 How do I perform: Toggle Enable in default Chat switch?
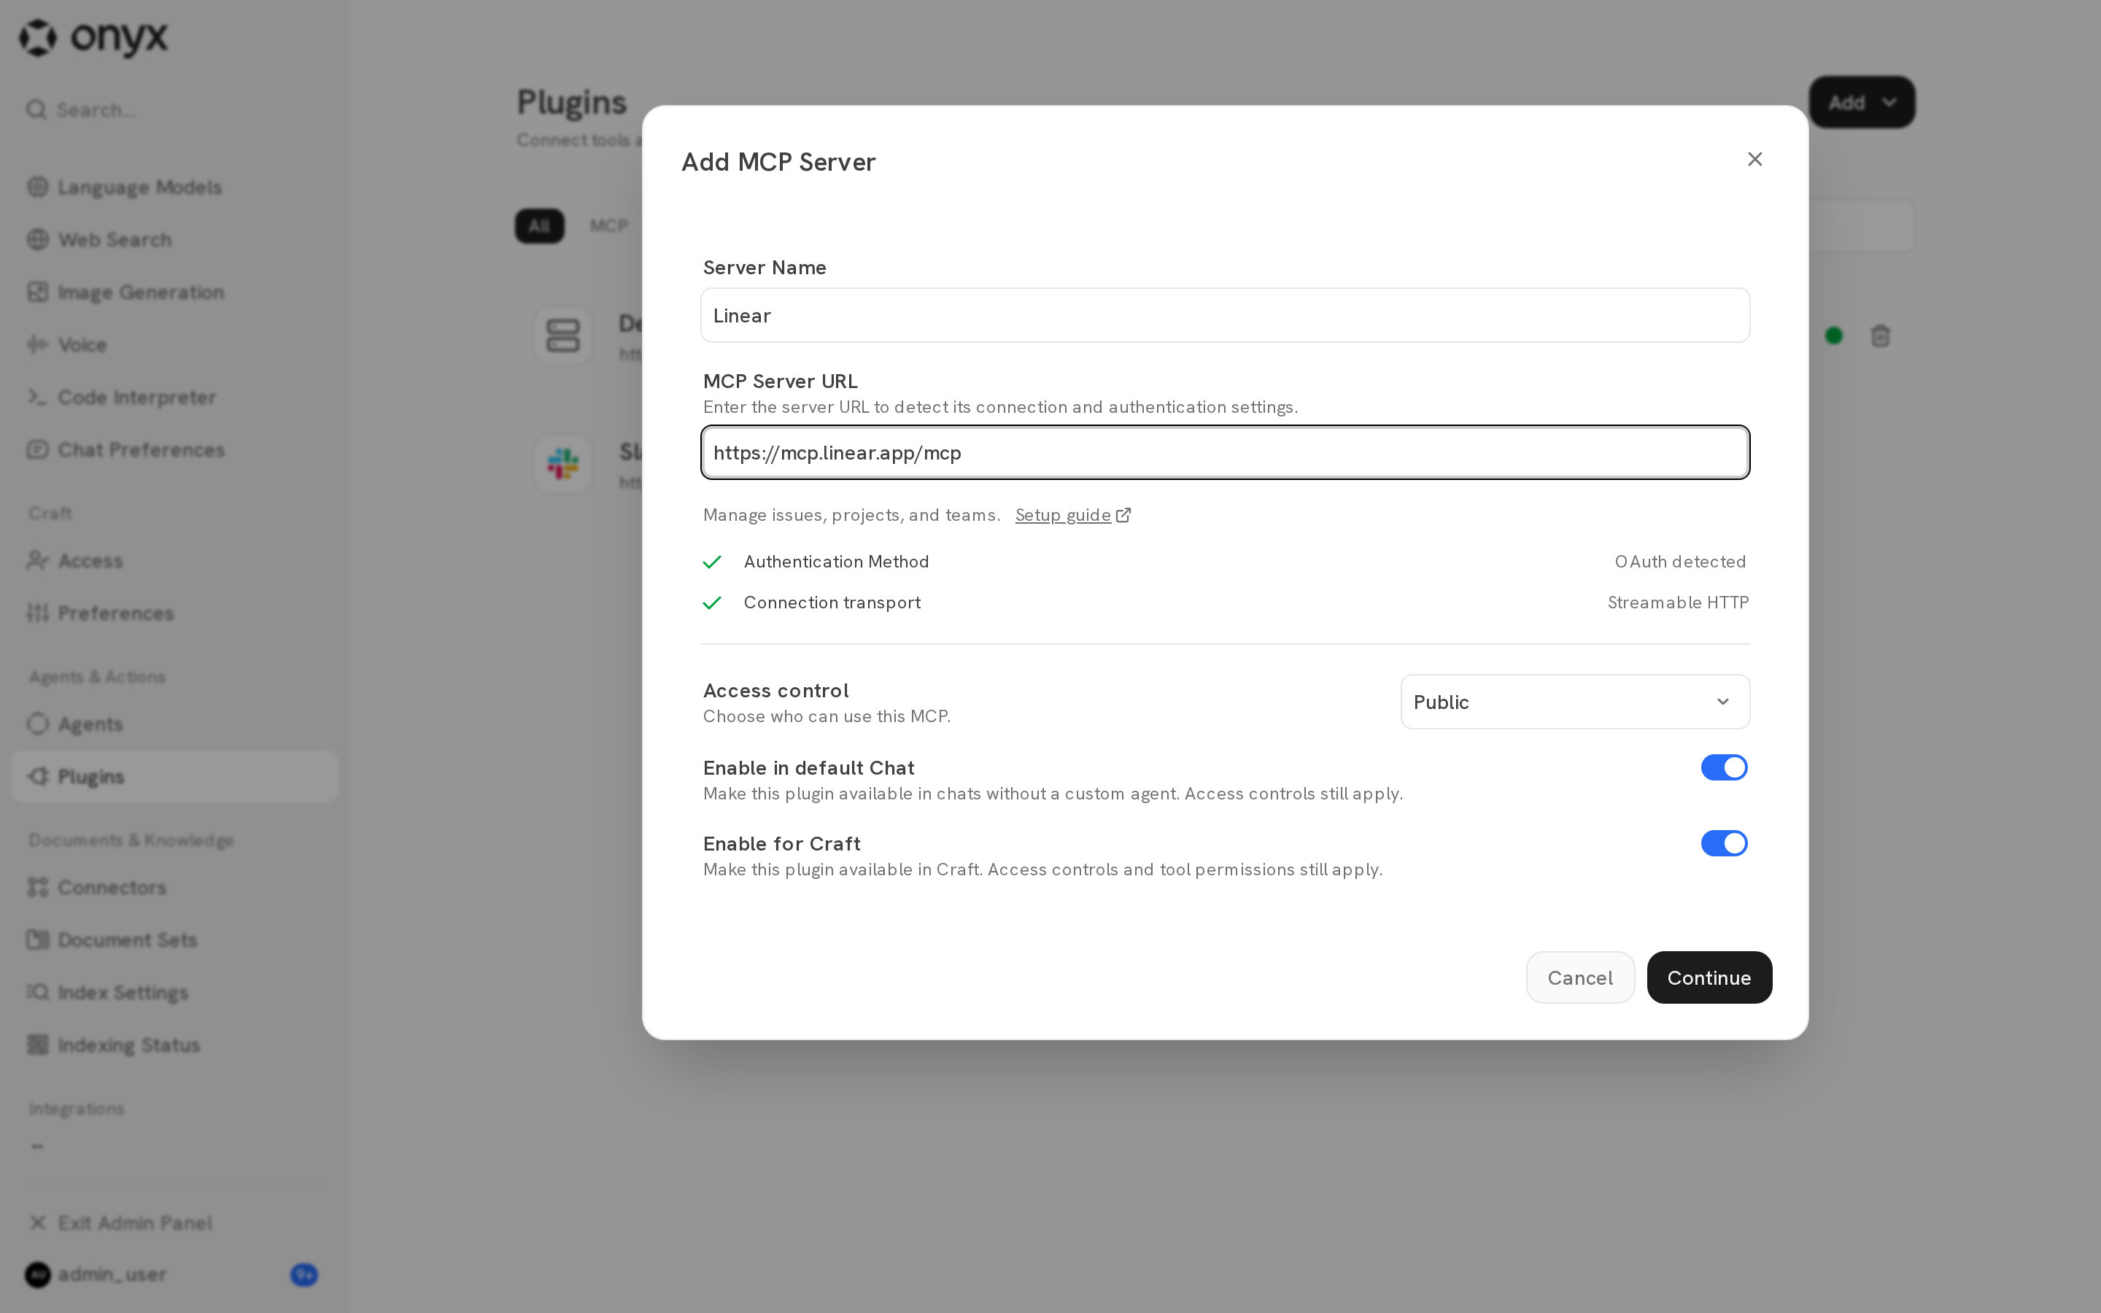coord(1723,767)
